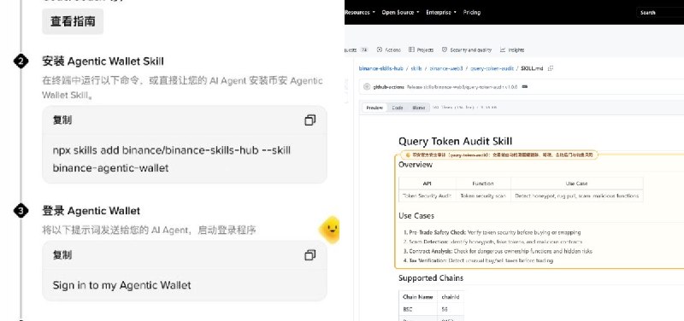Click the Overview section heading

point(416,165)
